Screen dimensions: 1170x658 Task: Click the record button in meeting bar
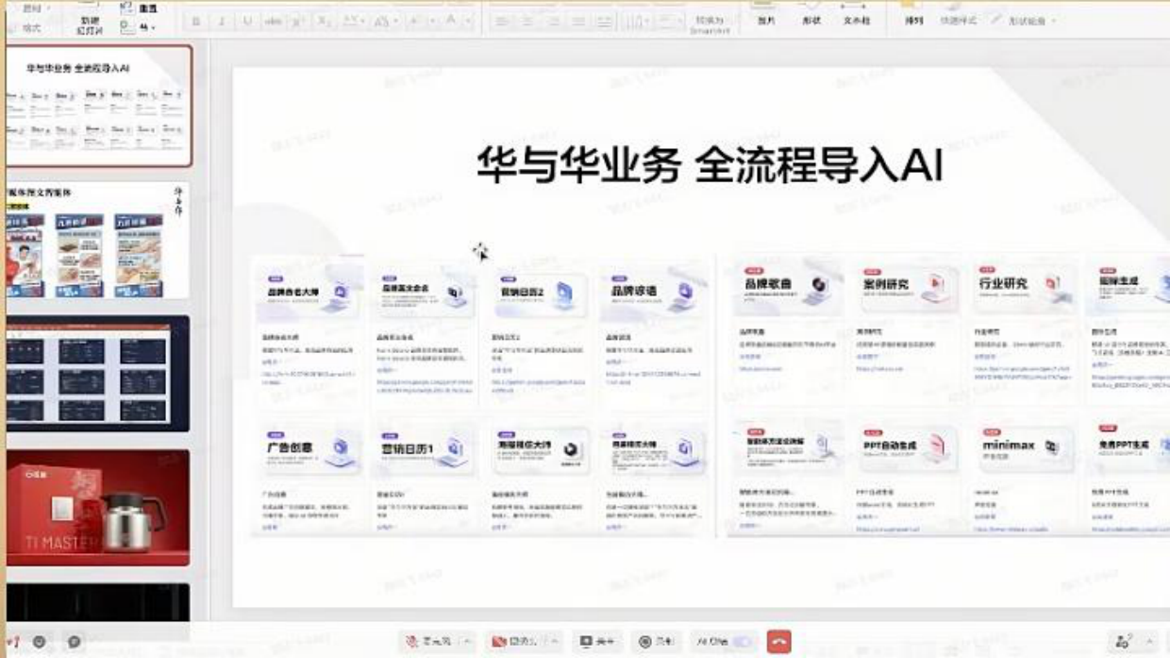[655, 641]
